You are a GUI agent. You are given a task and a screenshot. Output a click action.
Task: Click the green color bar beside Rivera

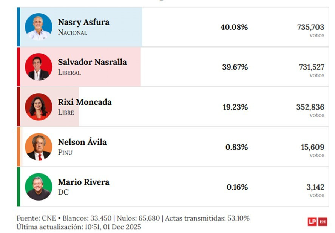point(19,187)
